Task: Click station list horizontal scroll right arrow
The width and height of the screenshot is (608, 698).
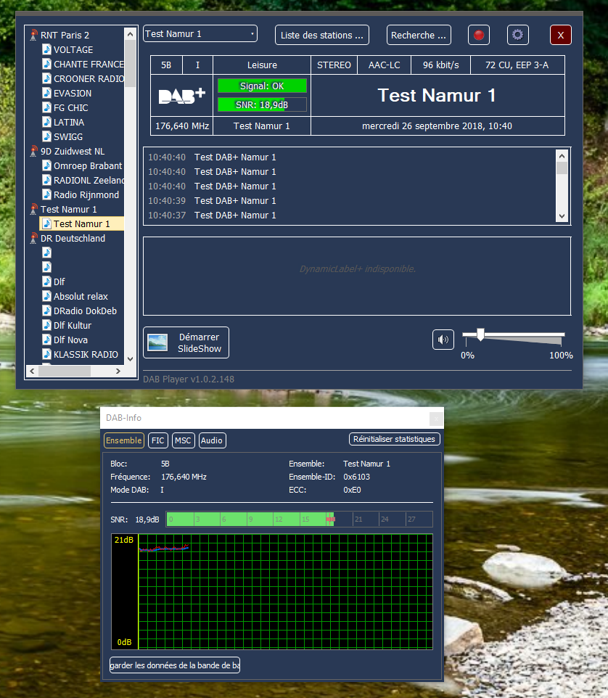Action: 118,371
